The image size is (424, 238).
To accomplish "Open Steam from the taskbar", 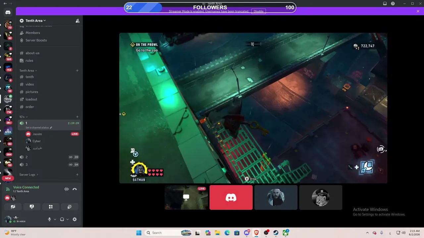I will [276, 233].
